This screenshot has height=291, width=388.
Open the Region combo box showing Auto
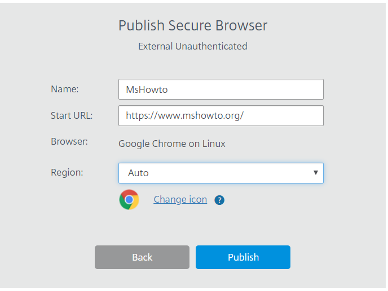coord(221,173)
